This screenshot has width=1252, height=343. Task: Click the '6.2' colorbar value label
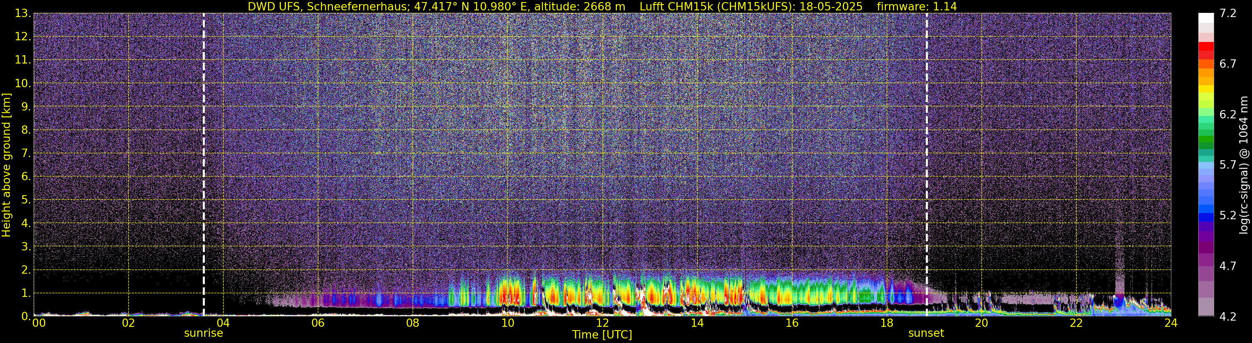click(x=1228, y=114)
